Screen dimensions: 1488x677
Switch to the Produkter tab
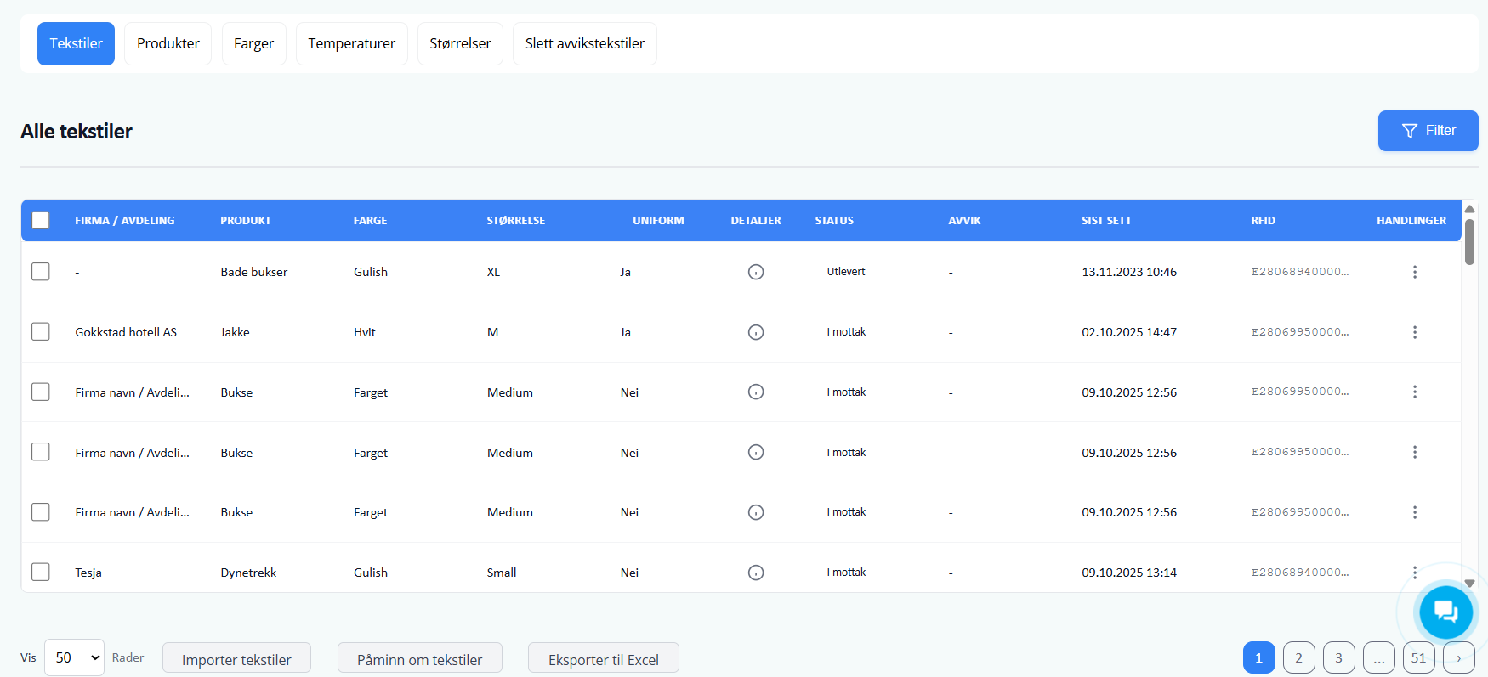pos(168,43)
